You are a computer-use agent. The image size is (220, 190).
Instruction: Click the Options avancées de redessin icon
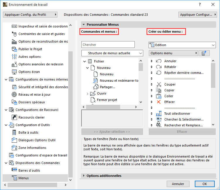click(x=14, y=64)
